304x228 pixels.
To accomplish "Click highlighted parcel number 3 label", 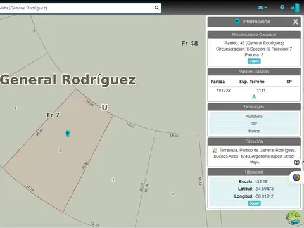I will click(60, 151).
